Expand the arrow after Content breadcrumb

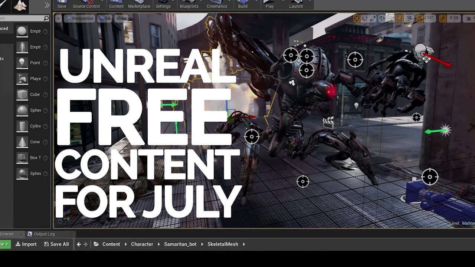coord(125,244)
